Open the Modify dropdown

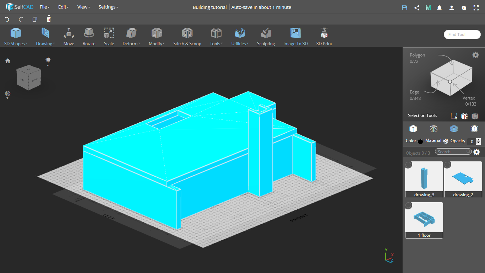pyautogui.click(x=157, y=37)
